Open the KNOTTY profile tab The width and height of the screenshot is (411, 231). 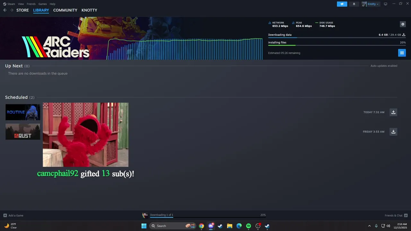[89, 10]
